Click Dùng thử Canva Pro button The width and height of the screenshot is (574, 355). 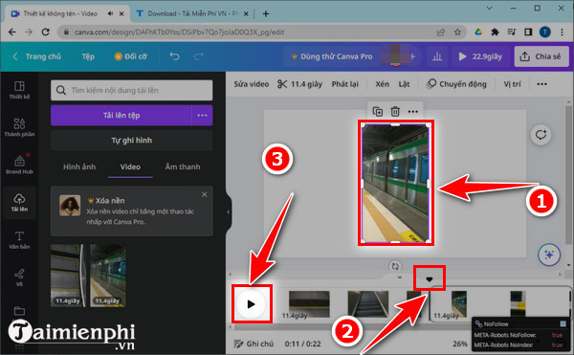pos(332,56)
